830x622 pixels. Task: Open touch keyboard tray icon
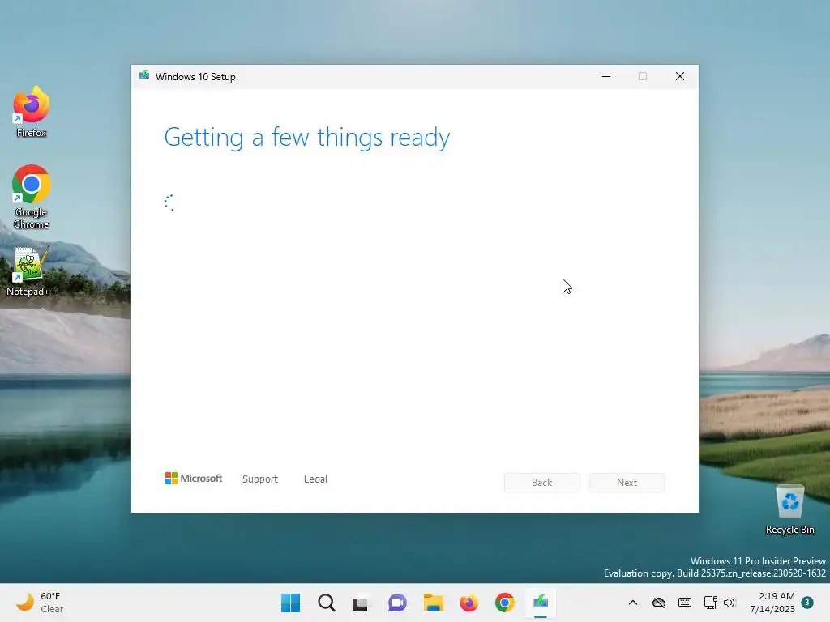click(684, 603)
